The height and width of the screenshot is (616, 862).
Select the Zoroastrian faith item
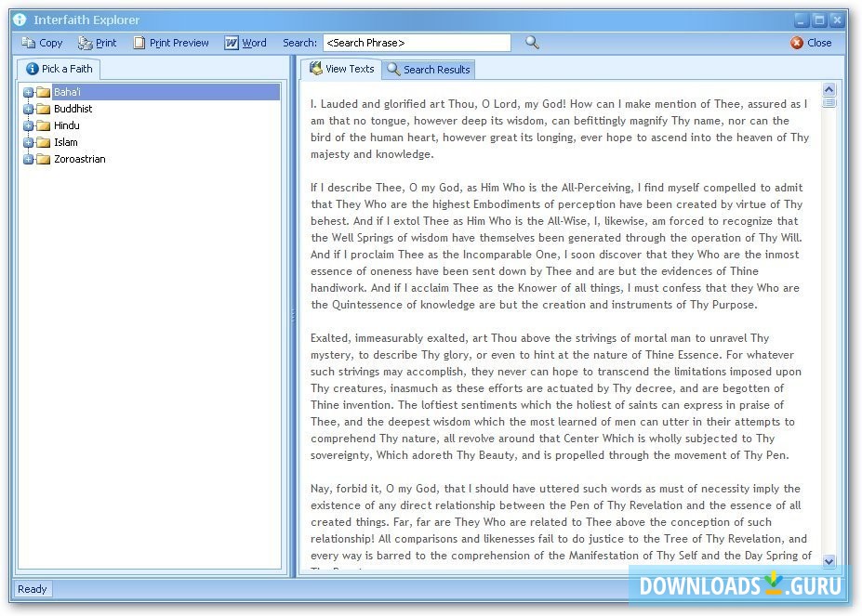[x=80, y=160]
